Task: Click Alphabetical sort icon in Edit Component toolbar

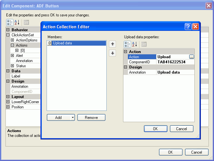Action: pyautogui.click(x=17, y=22)
